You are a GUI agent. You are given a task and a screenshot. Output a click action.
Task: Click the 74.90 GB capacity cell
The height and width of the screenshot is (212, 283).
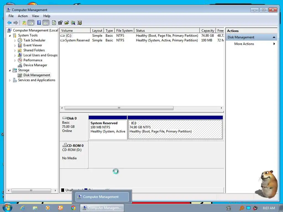(208, 36)
